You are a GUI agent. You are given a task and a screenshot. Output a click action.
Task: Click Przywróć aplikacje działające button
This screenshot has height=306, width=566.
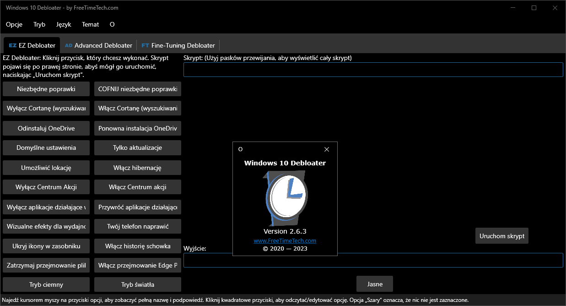point(138,207)
